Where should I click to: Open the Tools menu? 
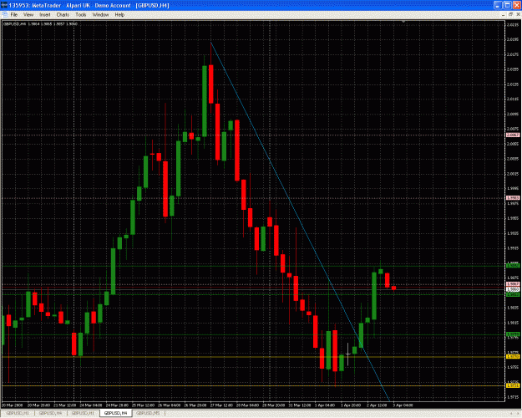(x=81, y=15)
